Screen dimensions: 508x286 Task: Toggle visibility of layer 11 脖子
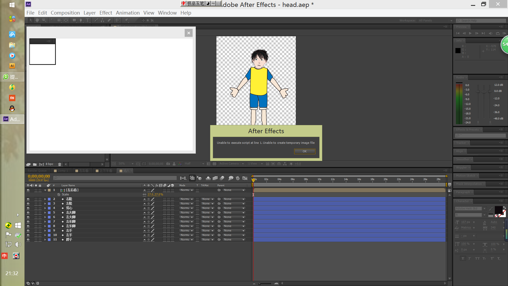coord(28,240)
